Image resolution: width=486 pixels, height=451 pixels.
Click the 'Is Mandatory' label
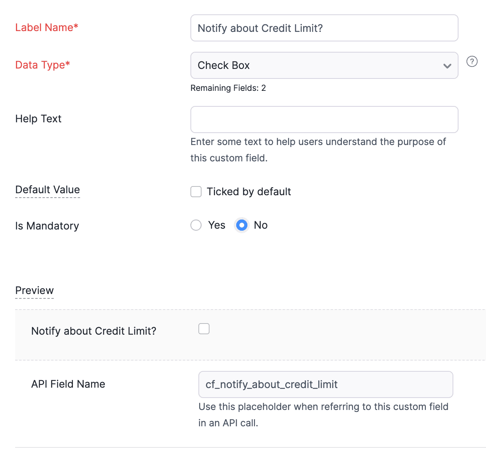click(x=47, y=226)
